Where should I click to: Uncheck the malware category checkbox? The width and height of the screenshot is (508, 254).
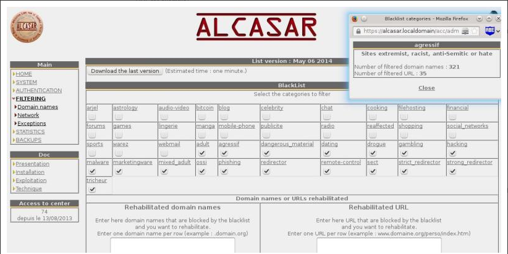coord(91,171)
